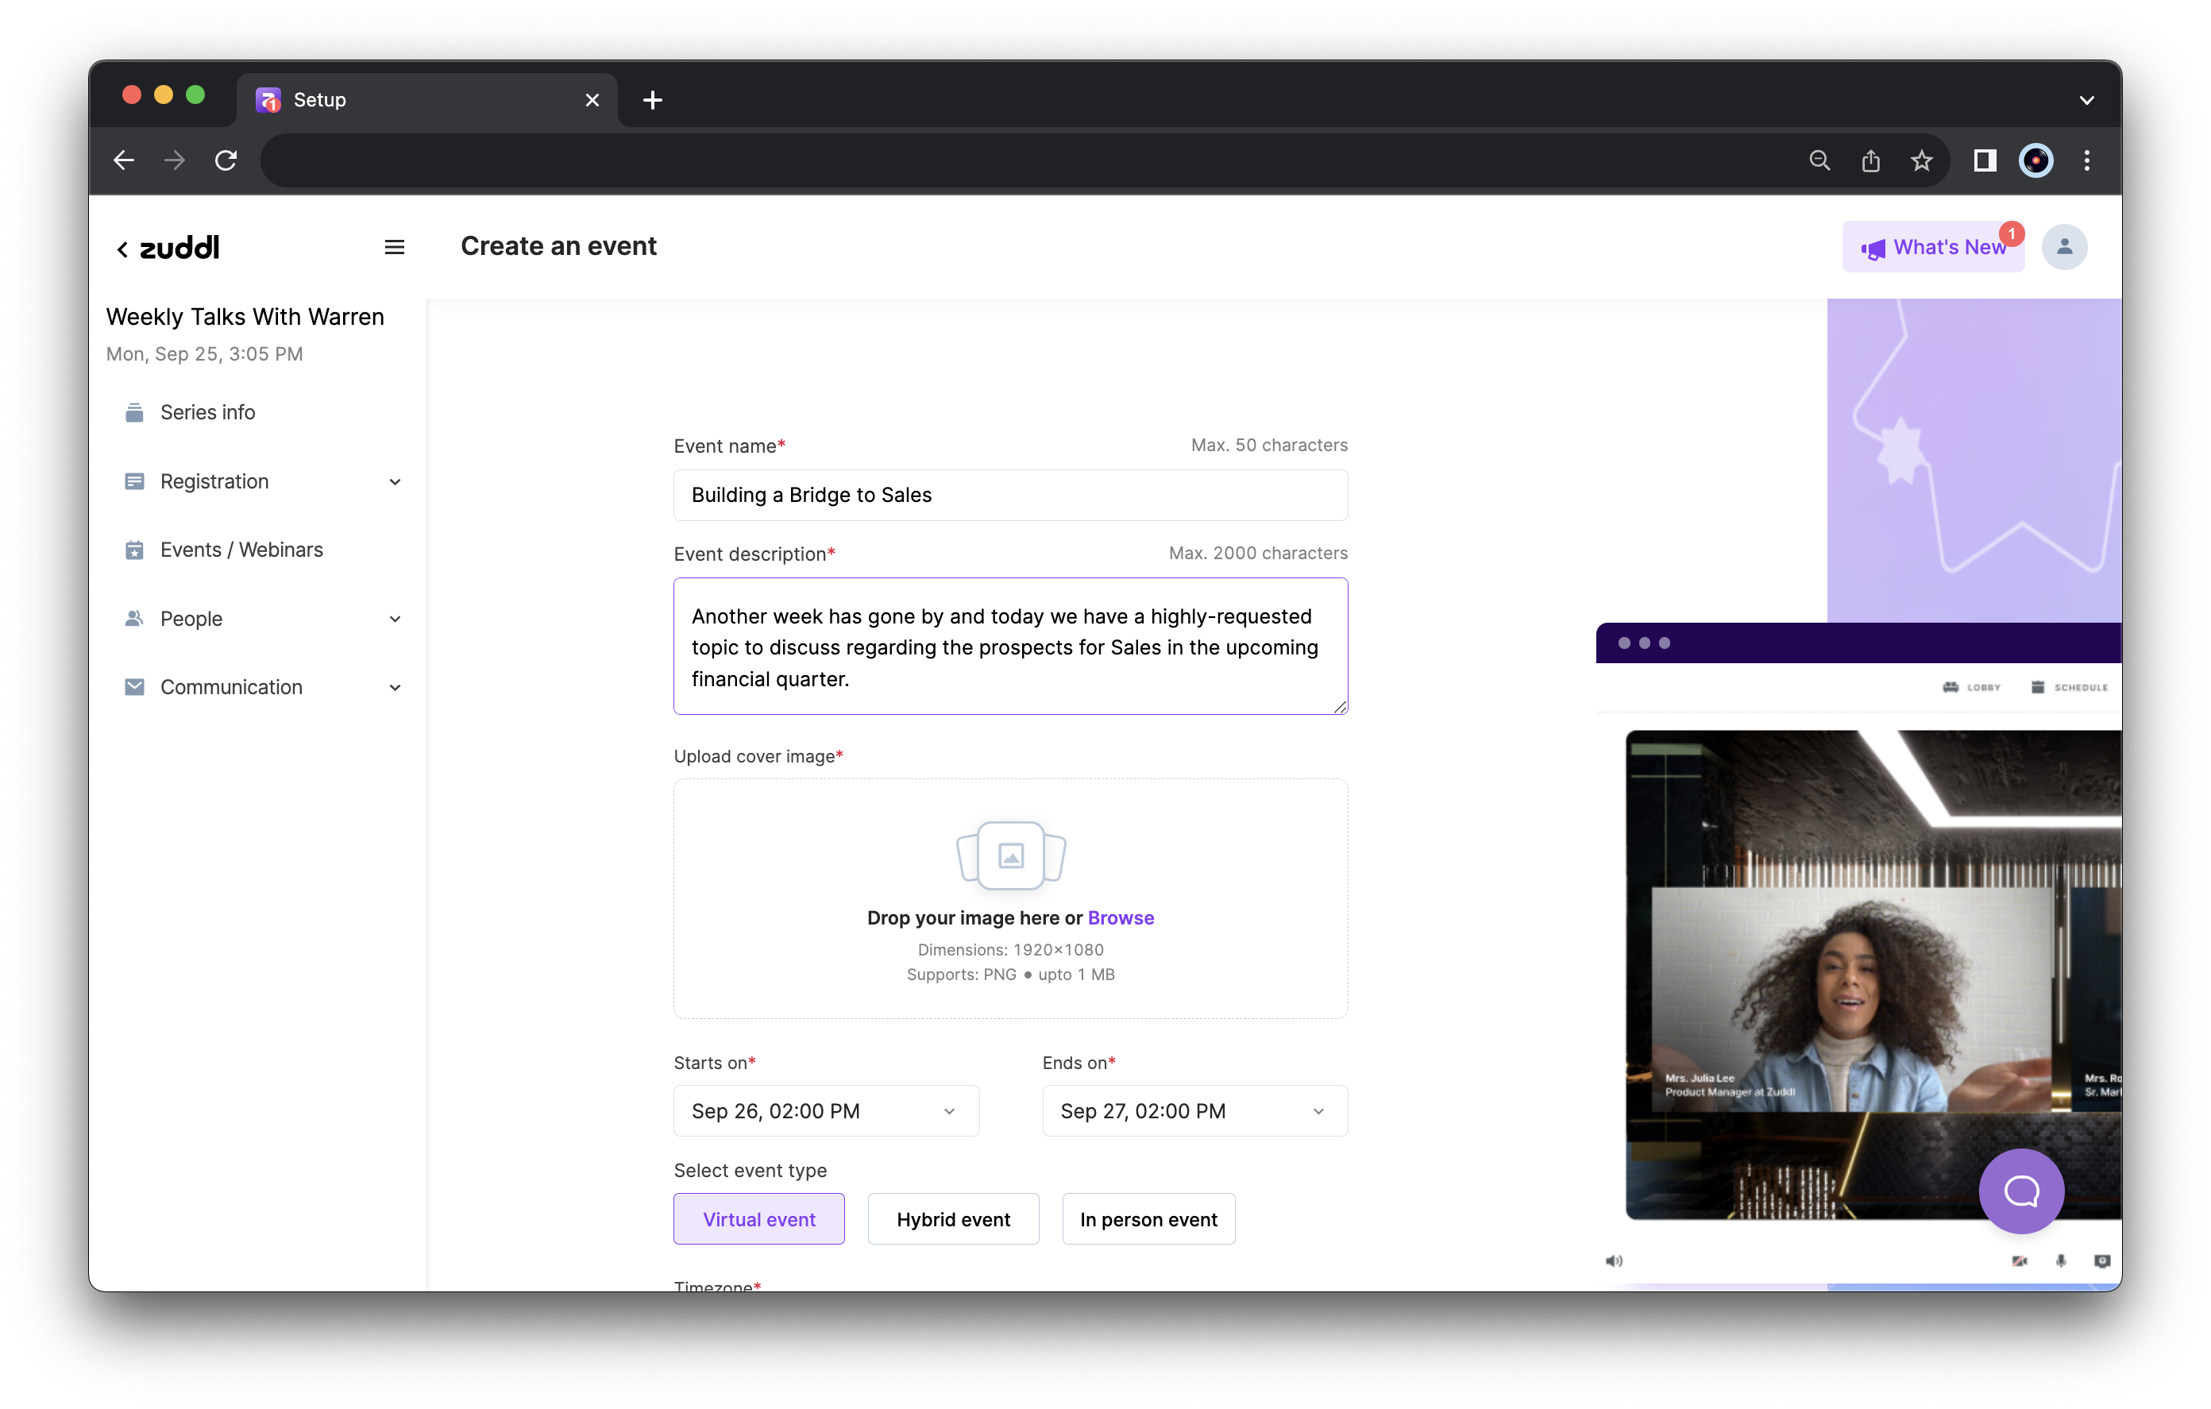Open a new browser tab

(652, 100)
